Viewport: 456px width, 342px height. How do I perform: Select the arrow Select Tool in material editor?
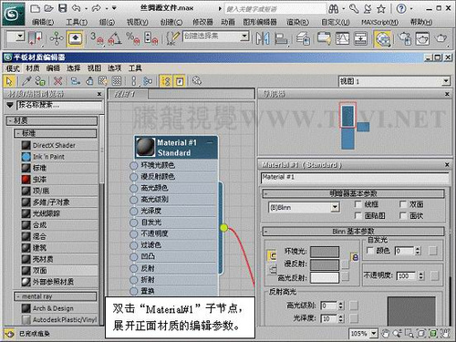[x=10, y=81]
